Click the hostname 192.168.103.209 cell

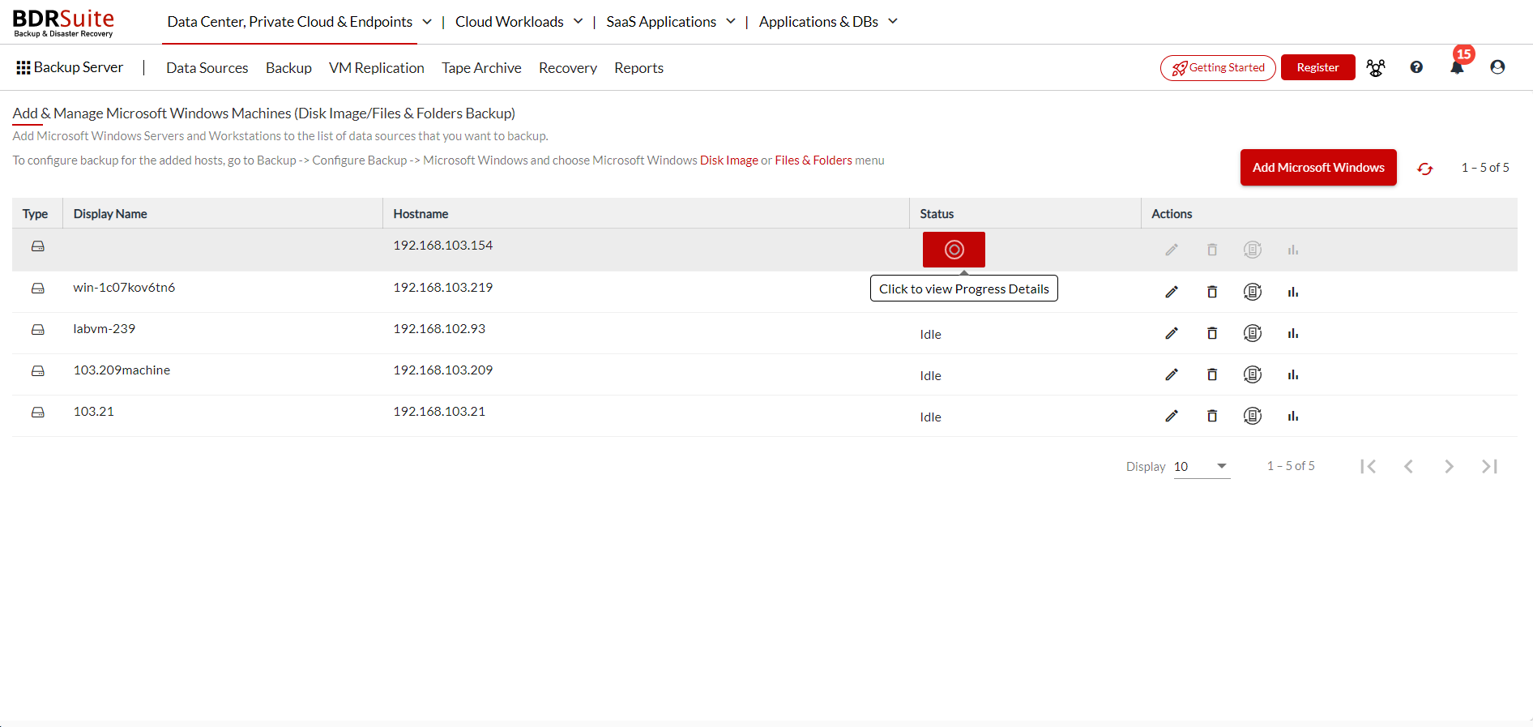click(x=443, y=370)
